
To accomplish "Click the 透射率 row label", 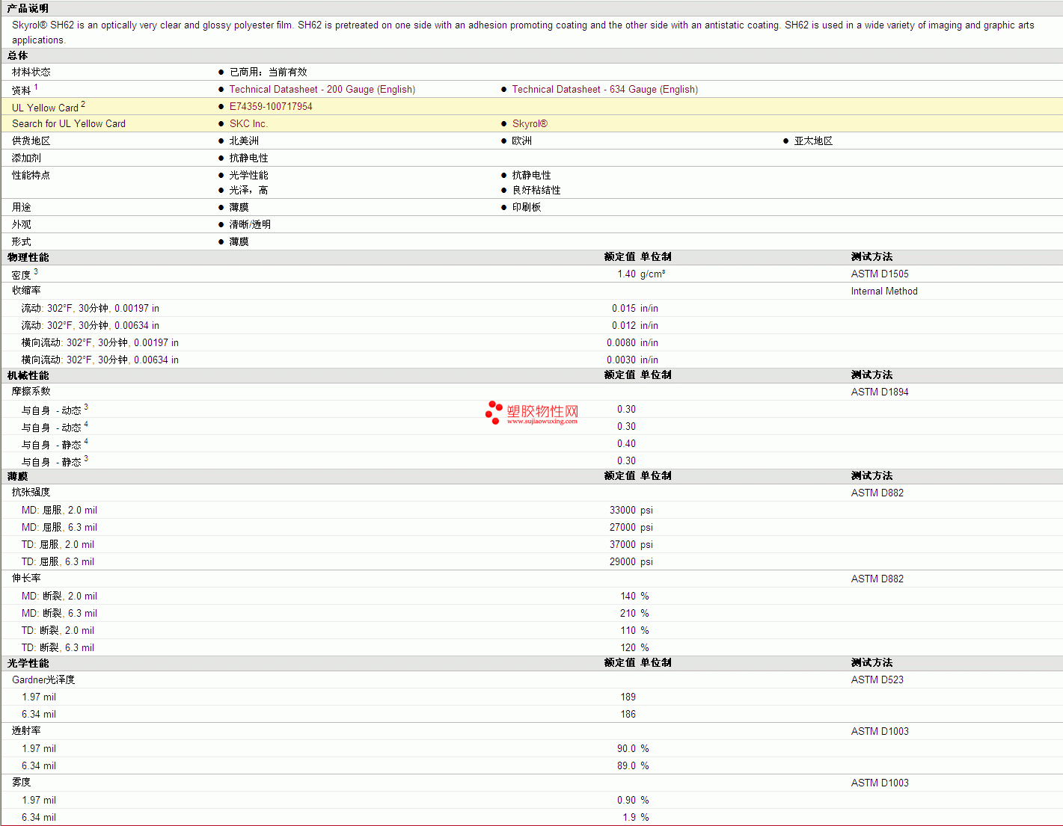I will tap(26, 730).
